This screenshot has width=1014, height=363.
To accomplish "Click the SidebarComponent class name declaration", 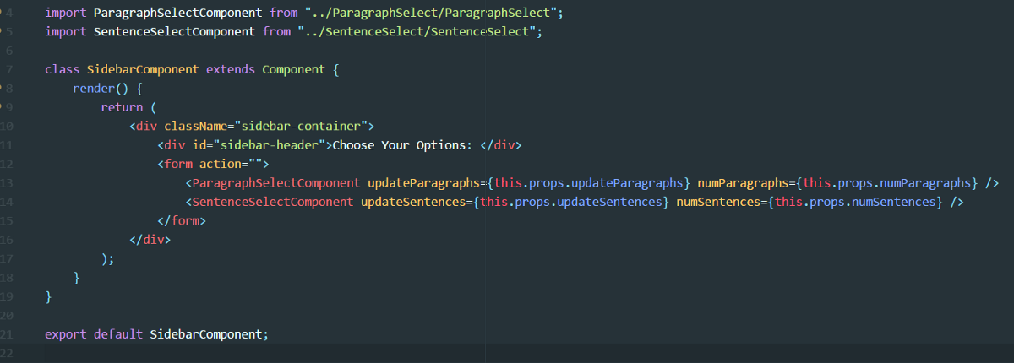I will 143,69.
